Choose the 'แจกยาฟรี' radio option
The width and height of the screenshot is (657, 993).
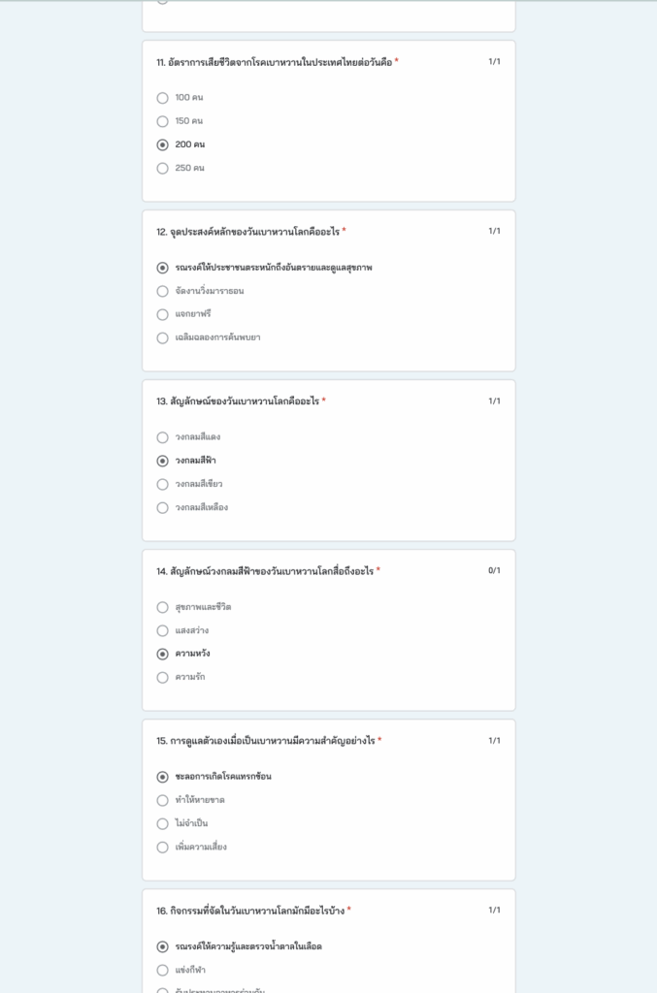(162, 314)
